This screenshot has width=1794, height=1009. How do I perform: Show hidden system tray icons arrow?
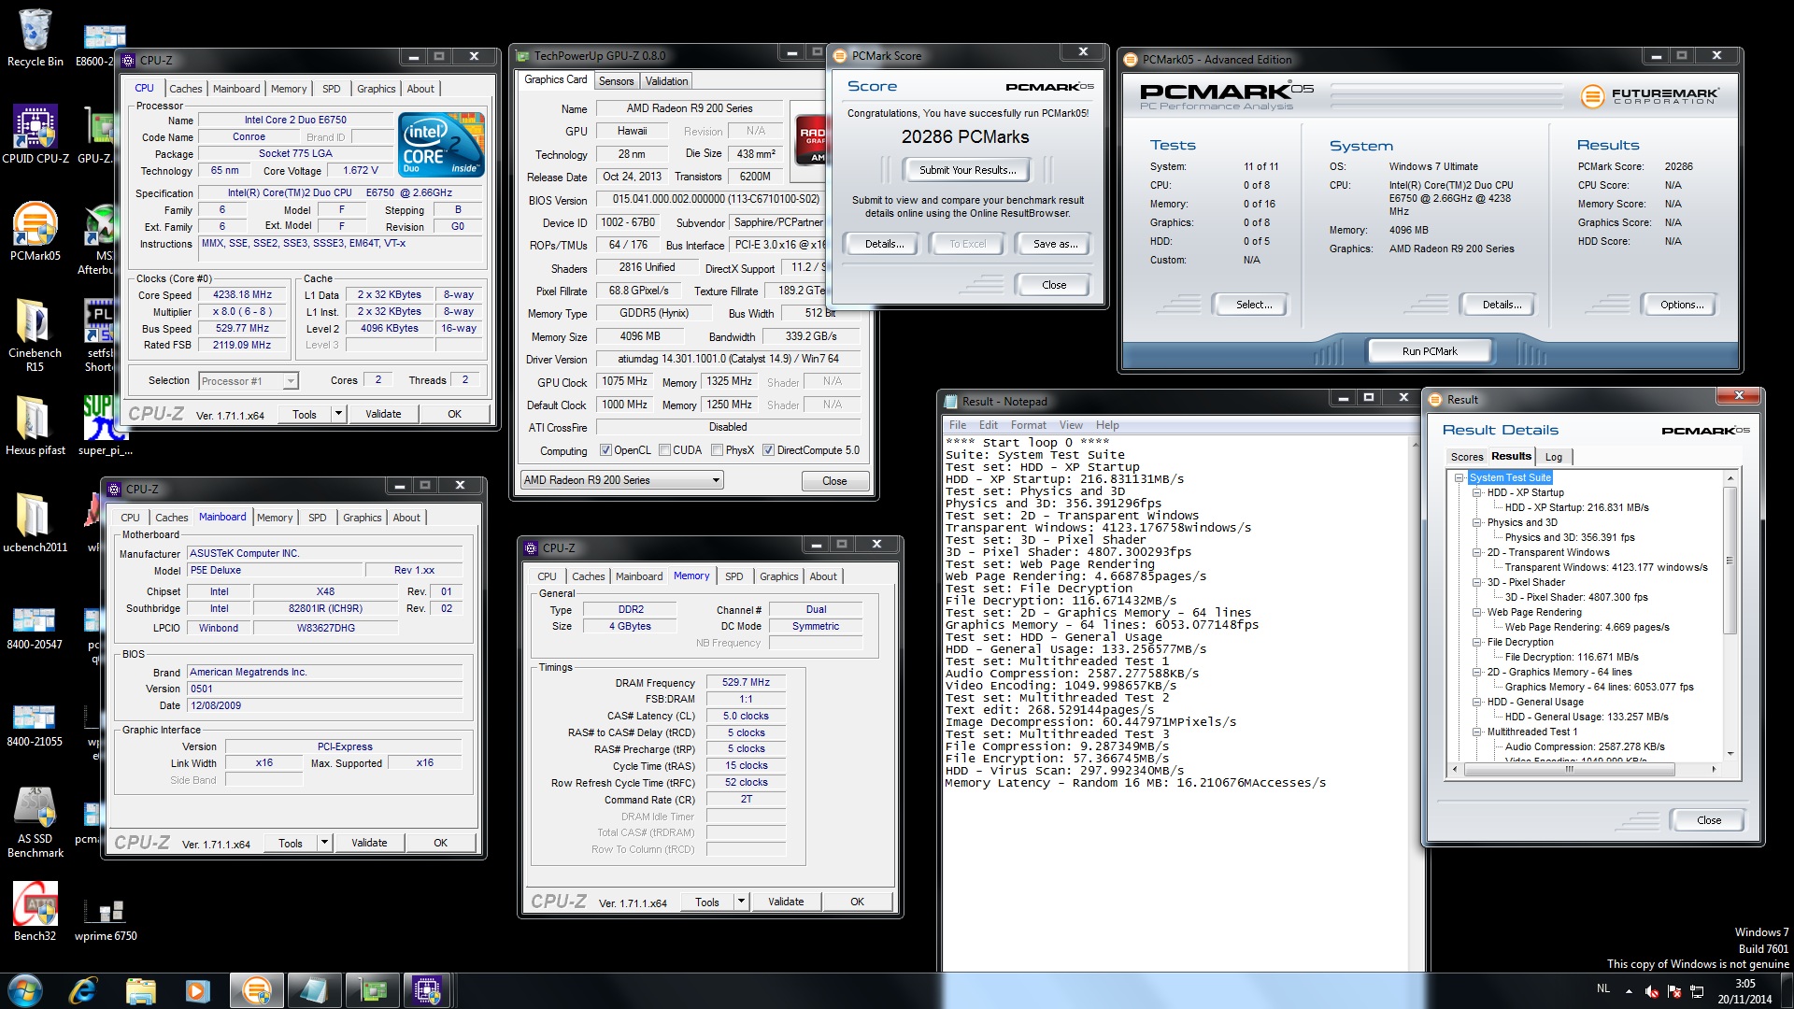pos(1629,991)
